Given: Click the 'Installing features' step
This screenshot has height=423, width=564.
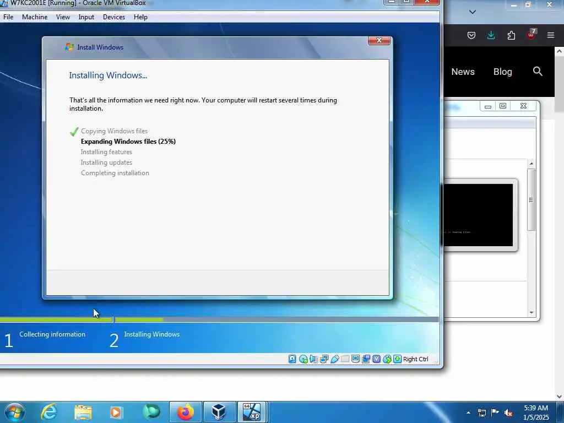Looking at the screenshot, I should pyautogui.click(x=106, y=152).
